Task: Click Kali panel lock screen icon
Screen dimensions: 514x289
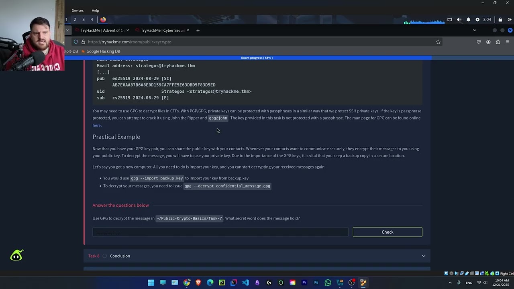Action: [x=500, y=19]
